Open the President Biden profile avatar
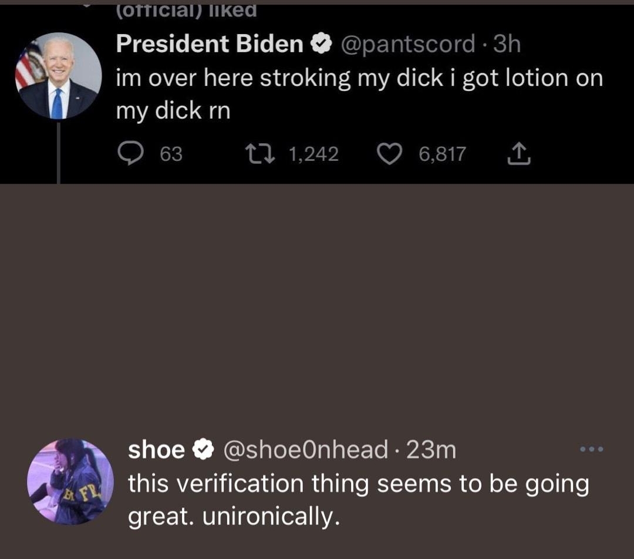This screenshot has height=559, width=634. (x=59, y=75)
